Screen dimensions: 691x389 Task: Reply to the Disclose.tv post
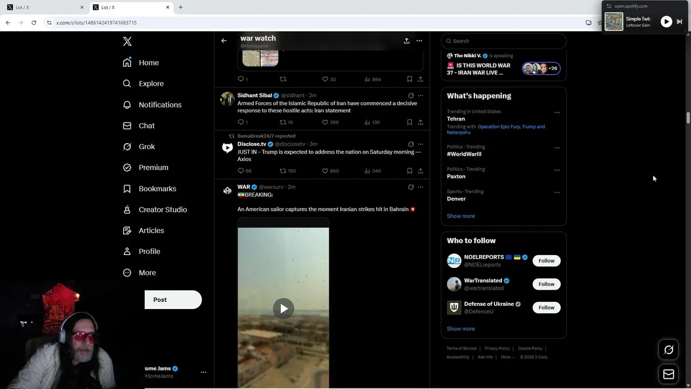[x=245, y=171]
